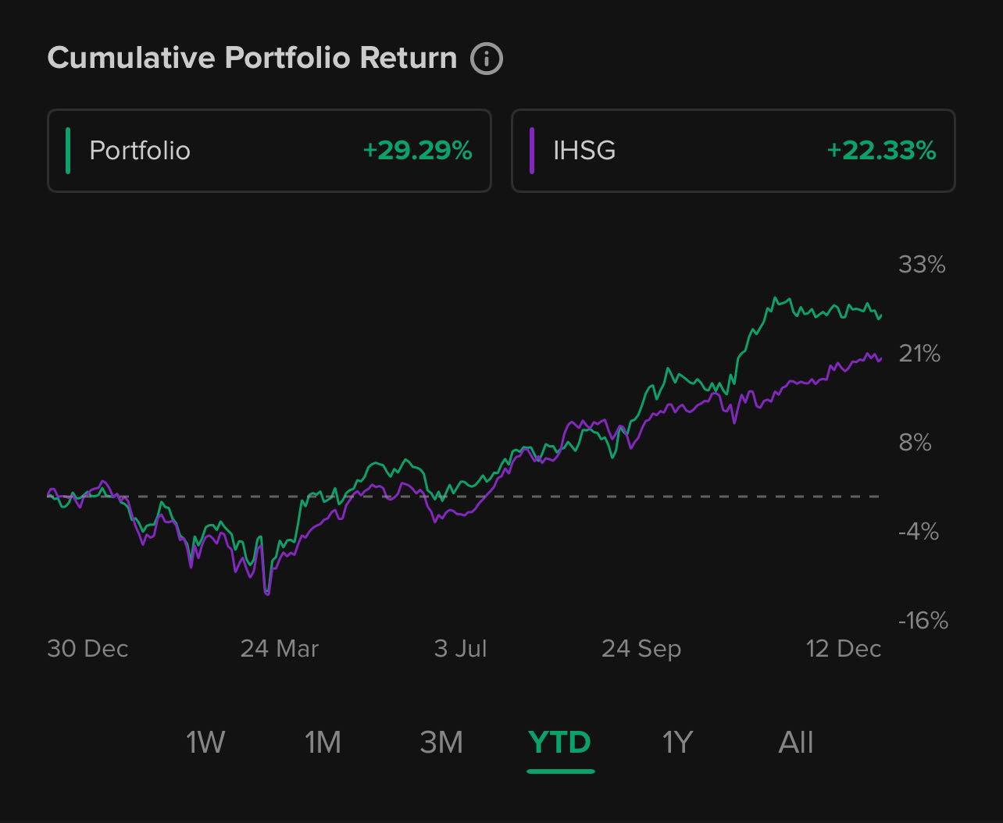Click the 12 Dec date label
Image resolution: width=1003 pixels, height=823 pixels.
(x=844, y=649)
